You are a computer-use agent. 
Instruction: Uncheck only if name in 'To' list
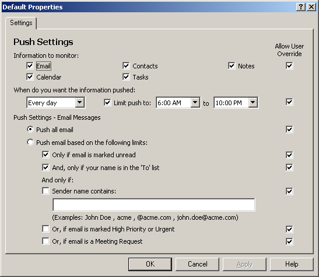(x=45, y=168)
